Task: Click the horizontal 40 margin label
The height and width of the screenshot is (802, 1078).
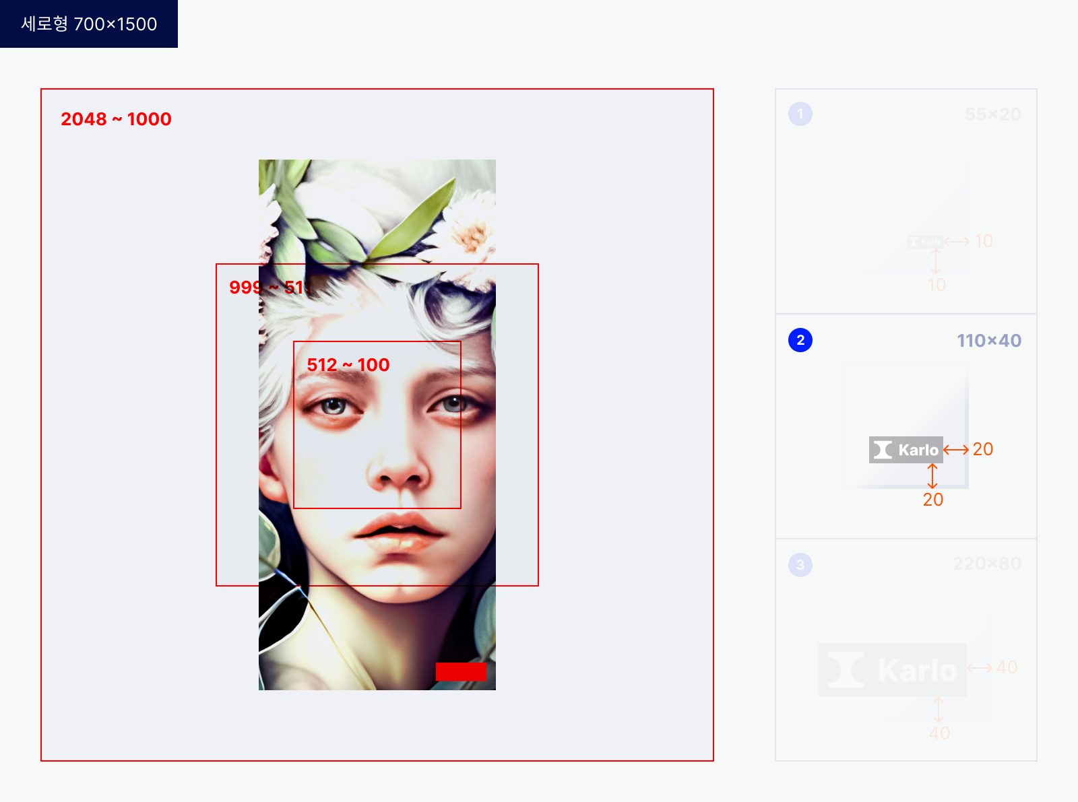Action: (1007, 667)
